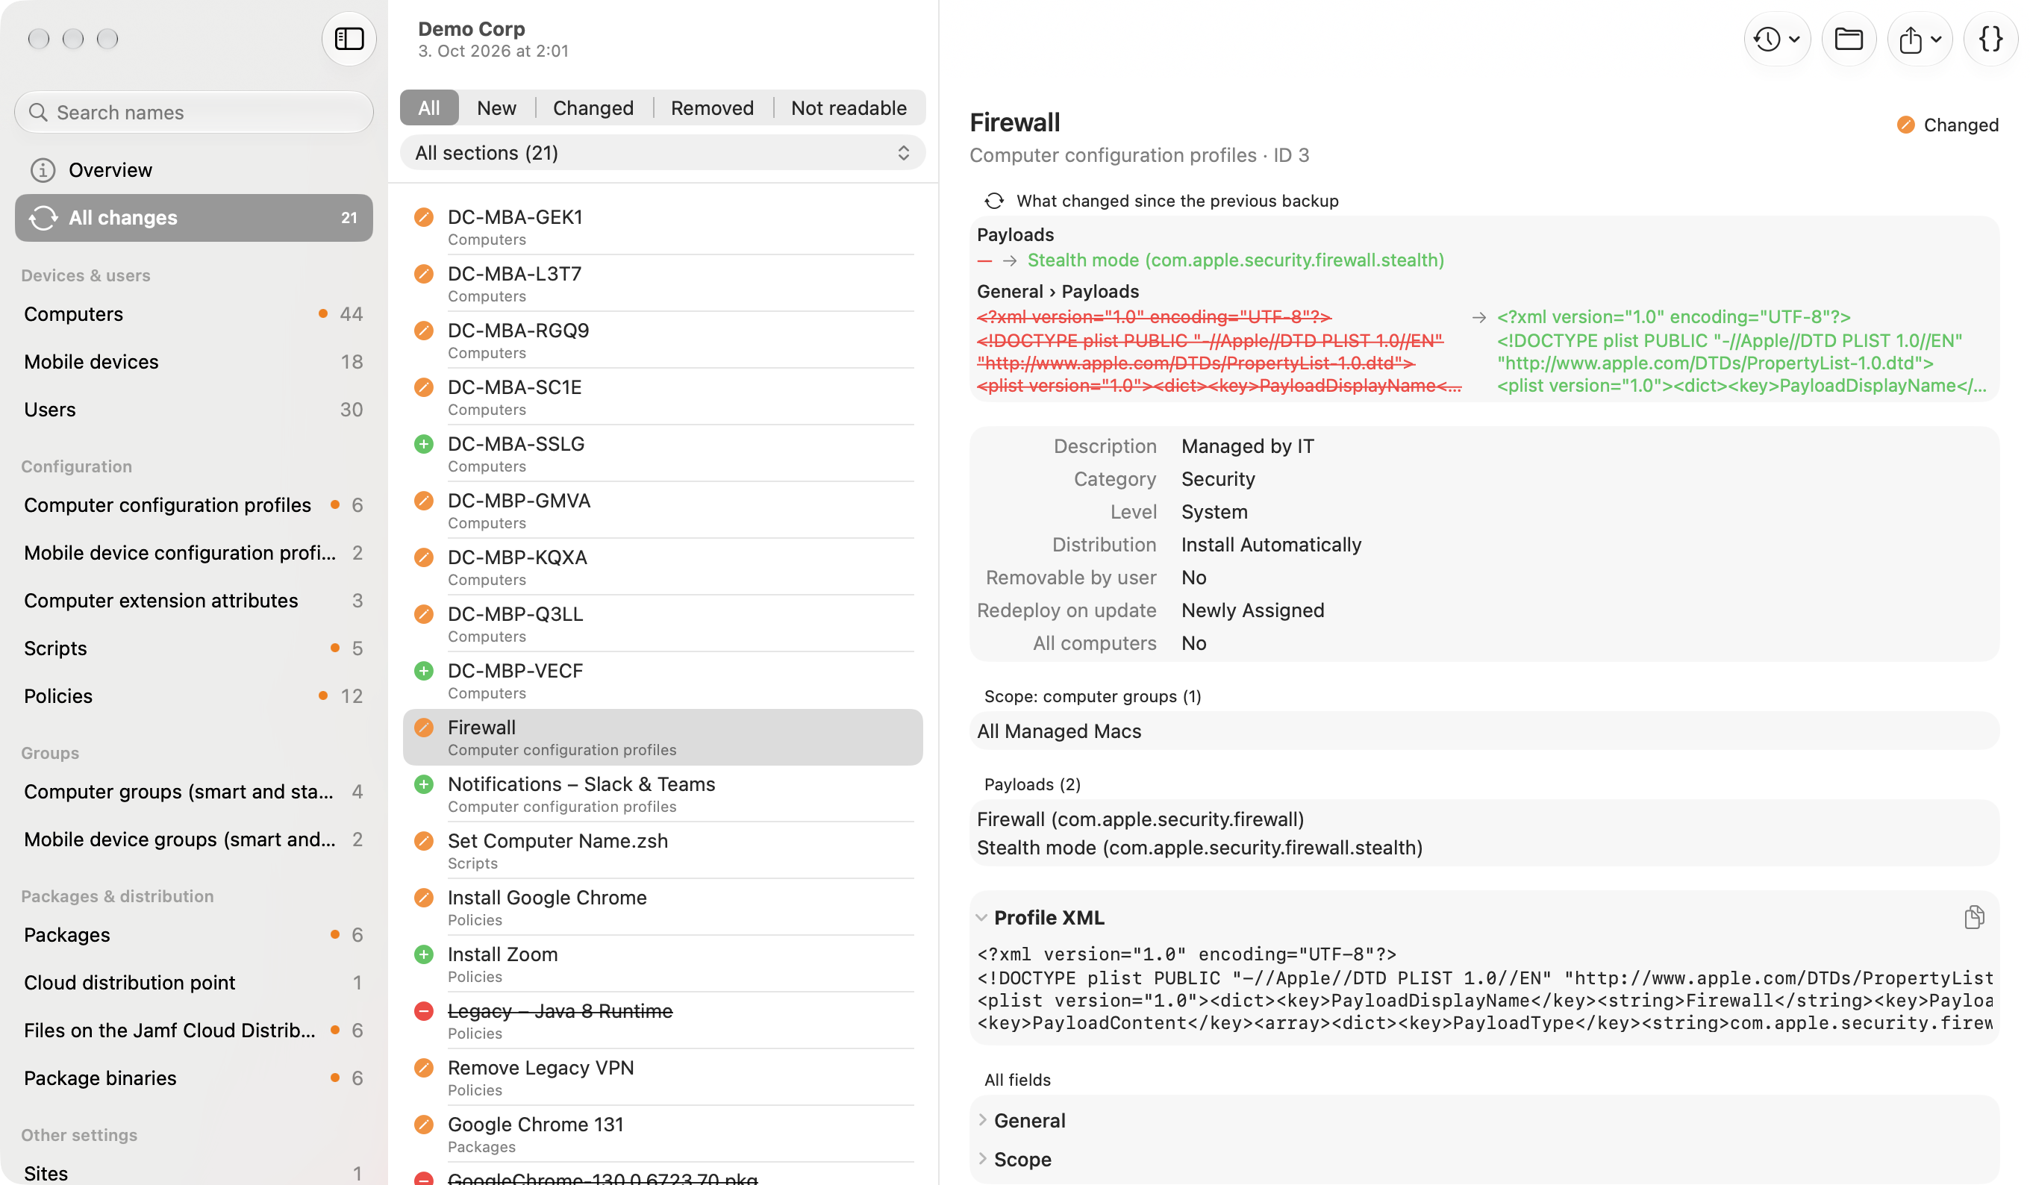Click the All changes sync icon

pyautogui.click(x=43, y=217)
